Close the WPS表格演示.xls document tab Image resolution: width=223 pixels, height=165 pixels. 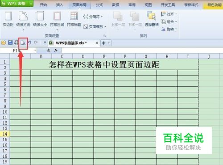coord(97,43)
